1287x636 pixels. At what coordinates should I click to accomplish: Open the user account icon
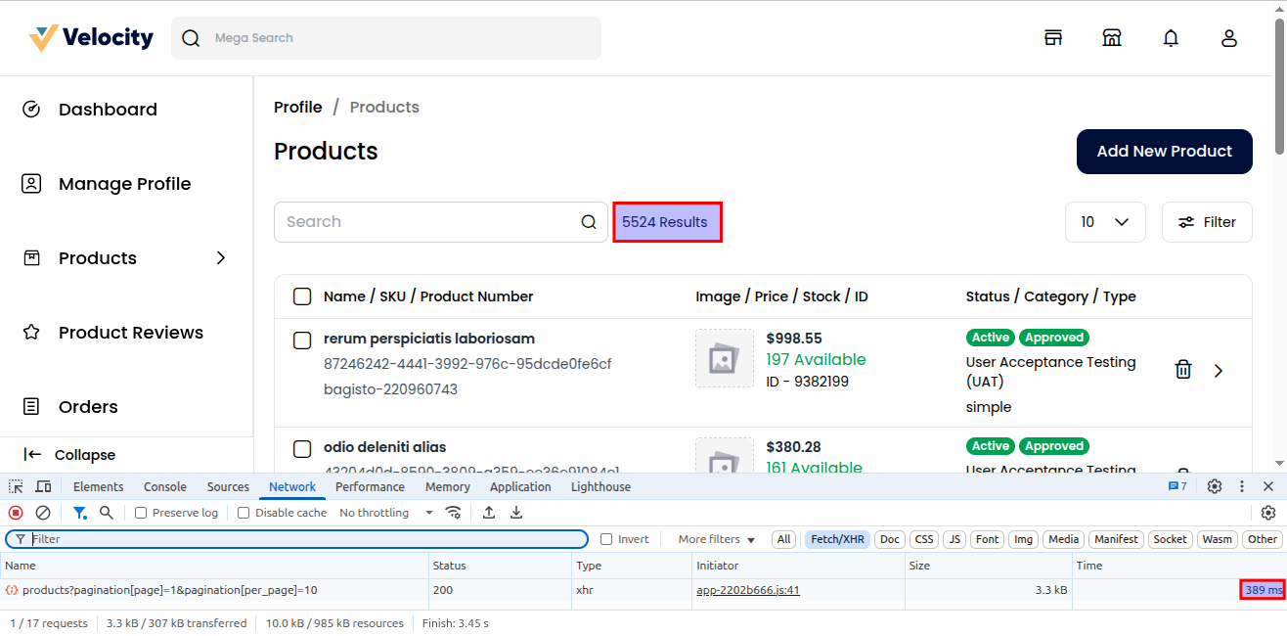point(1229,38)
